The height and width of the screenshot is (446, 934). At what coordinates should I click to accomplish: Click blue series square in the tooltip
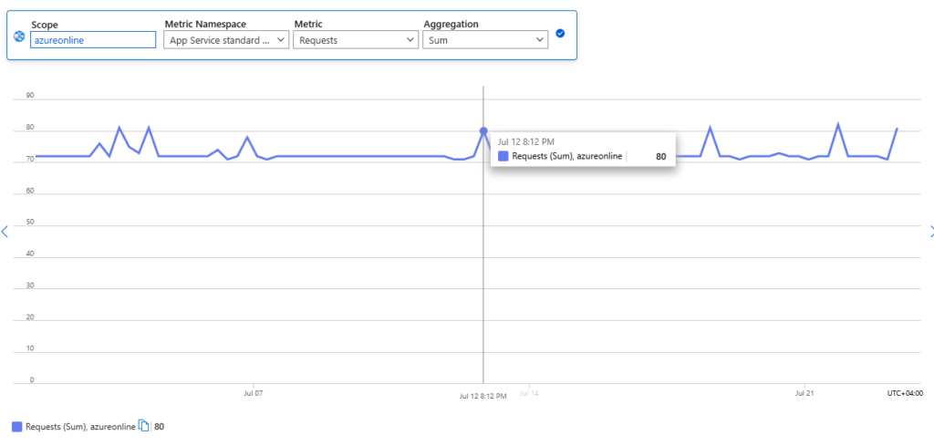tap(503, 157)
